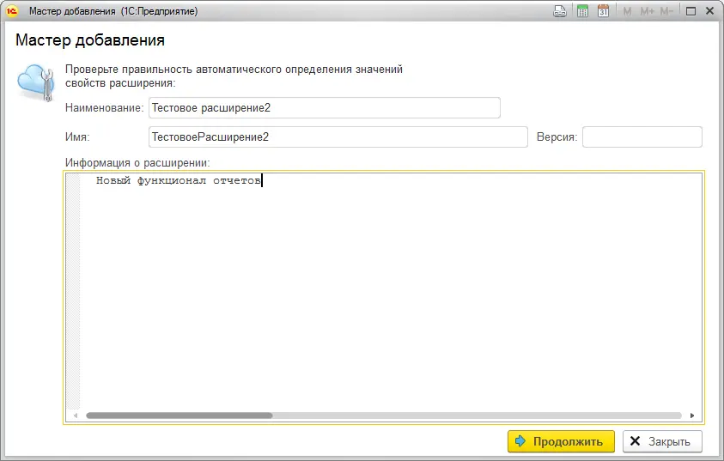
Task: Click the M+ memory add button
Action: pos(647,11)
